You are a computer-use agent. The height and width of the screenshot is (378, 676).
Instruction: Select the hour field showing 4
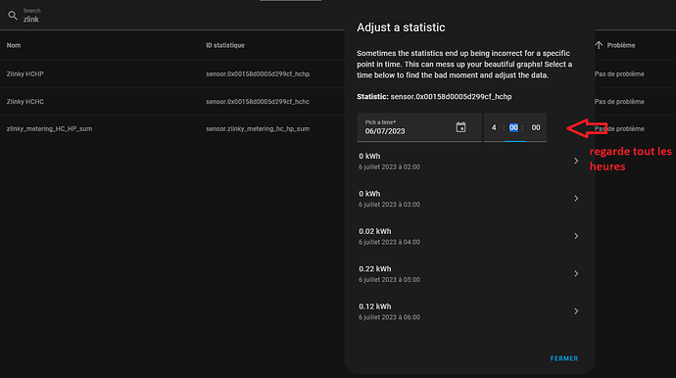pyautogui.click(x=494, y=127)
